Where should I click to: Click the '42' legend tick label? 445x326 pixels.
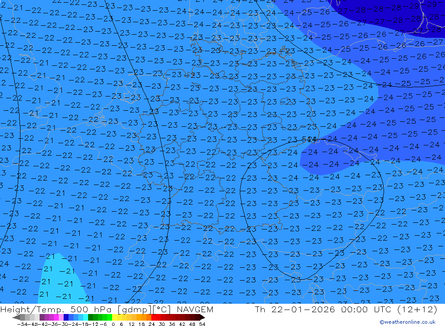(182, 324)
